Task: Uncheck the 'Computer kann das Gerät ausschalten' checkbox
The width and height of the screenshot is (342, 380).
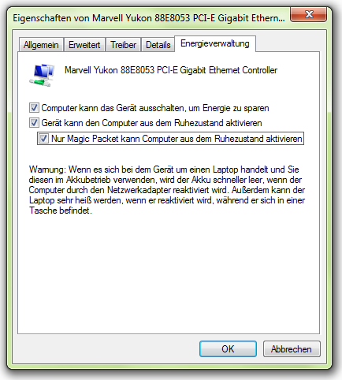Action: pyautogui.click(x=34, y=108)
